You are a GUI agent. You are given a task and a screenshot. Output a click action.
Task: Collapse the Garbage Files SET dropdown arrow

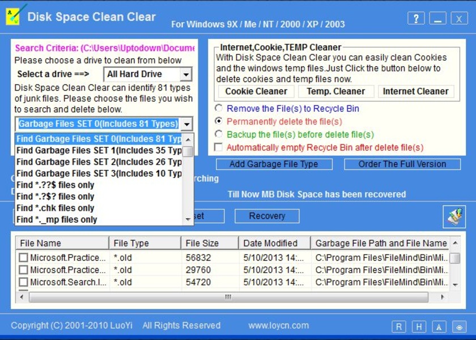(186, 124)
